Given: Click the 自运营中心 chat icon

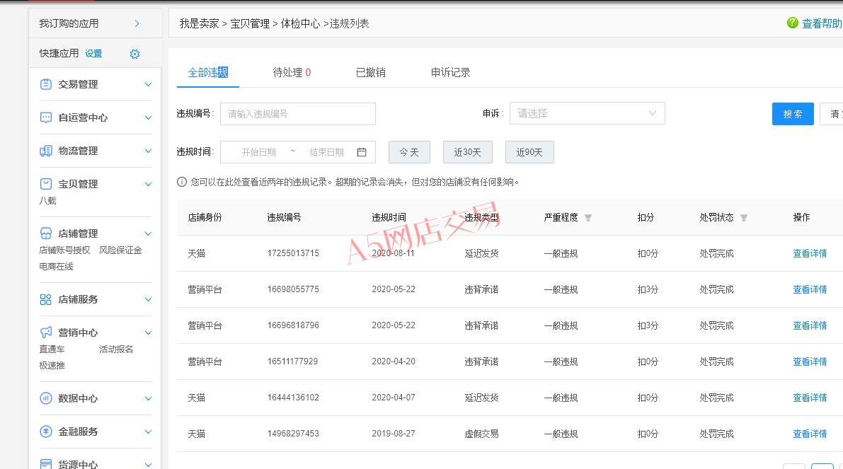Looking at the screenshot, I should coord(46,117).
